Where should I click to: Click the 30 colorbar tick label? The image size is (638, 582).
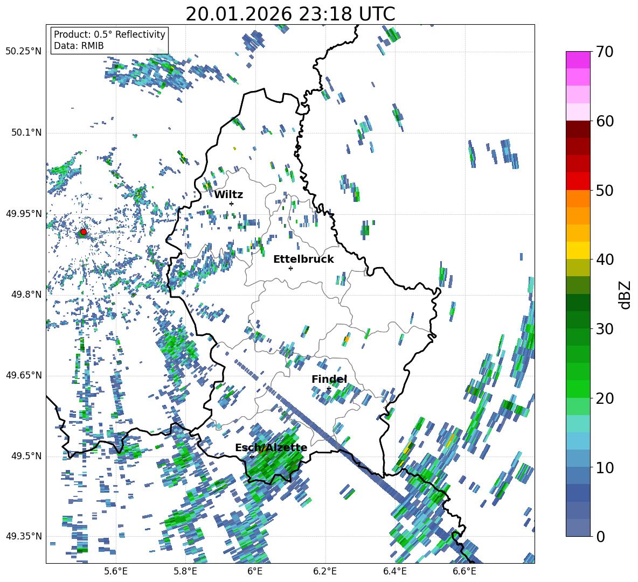[604, 329]
